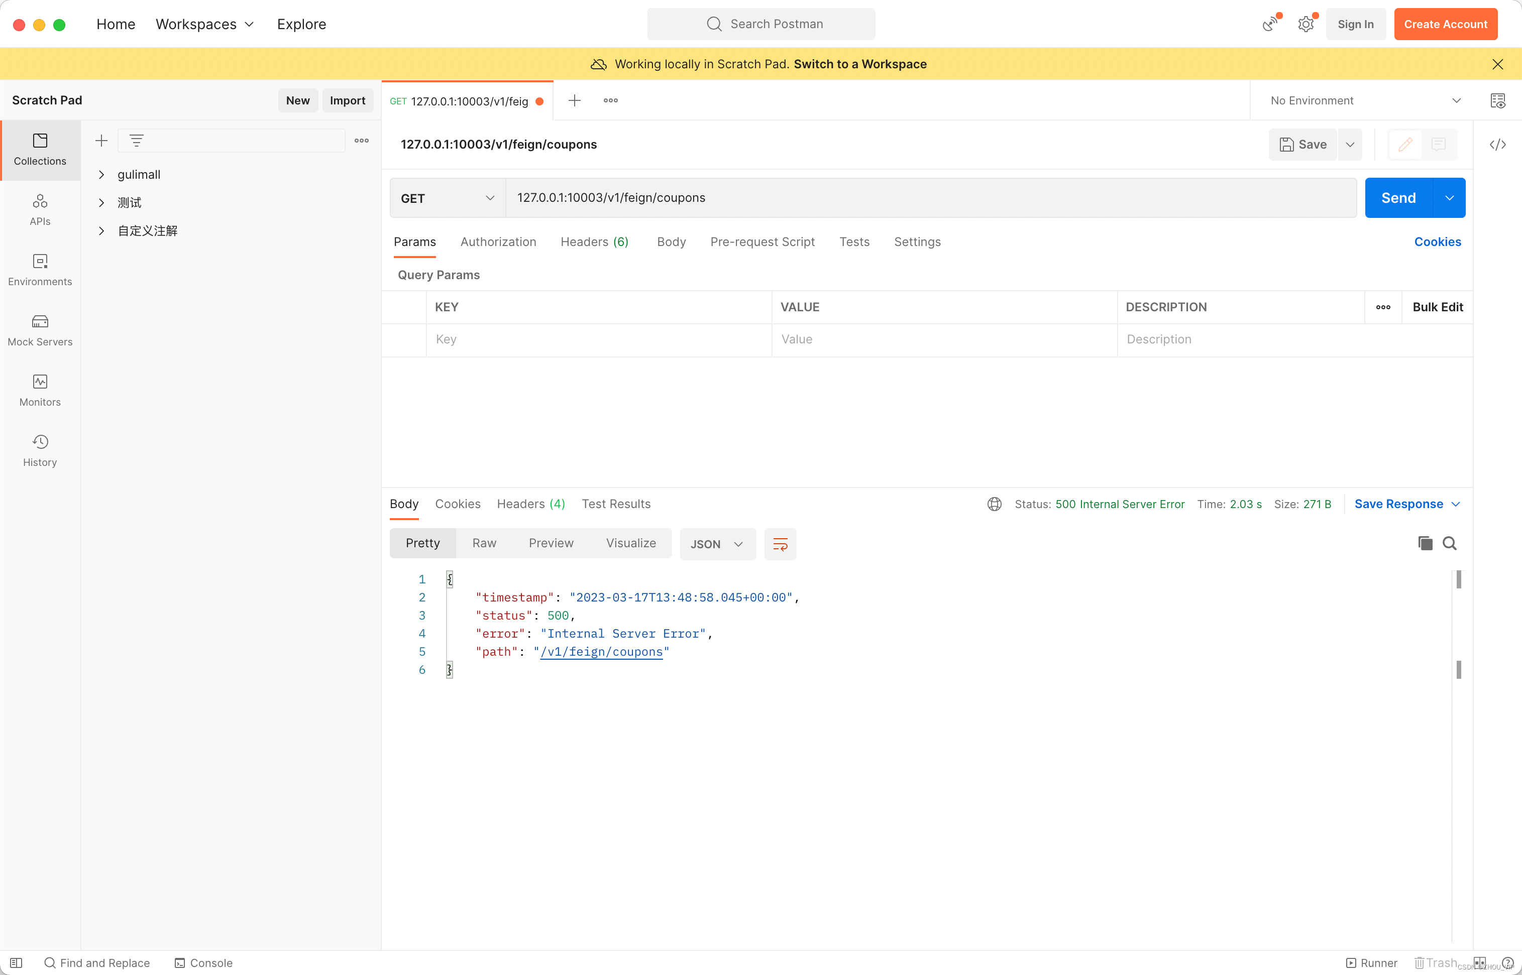This screenshot has height=975, width=1522.
Task: Open the Save Response dropdown
Action: click(1407, 504)
